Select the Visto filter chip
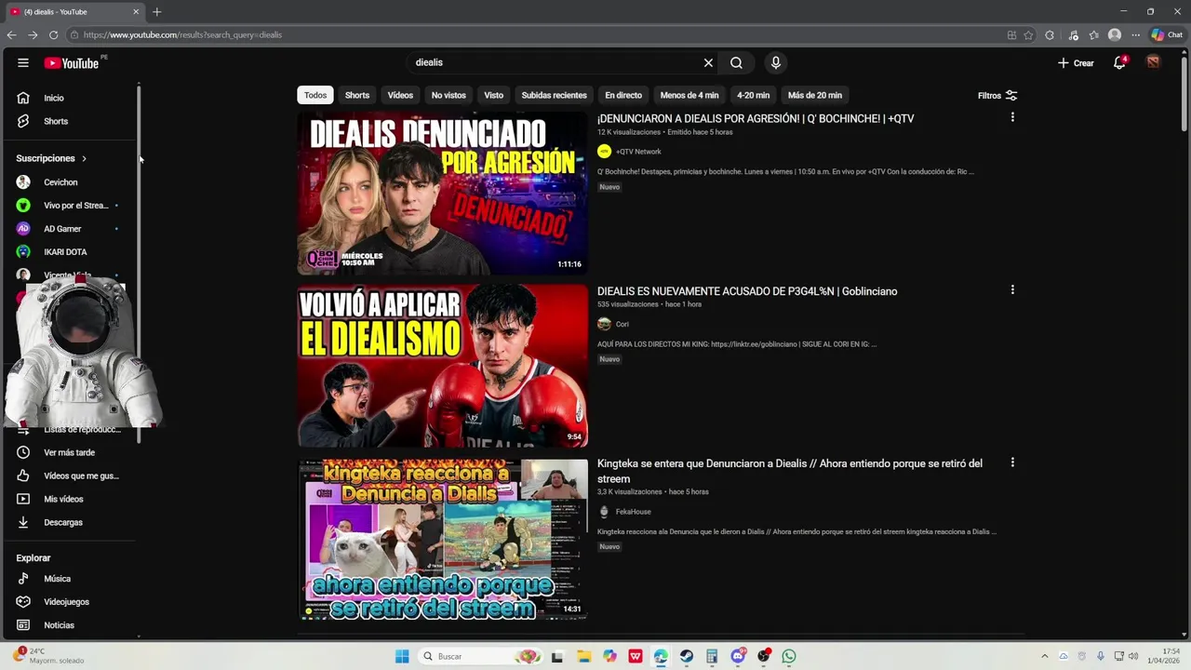1191x670 pixels. (494, 95)
